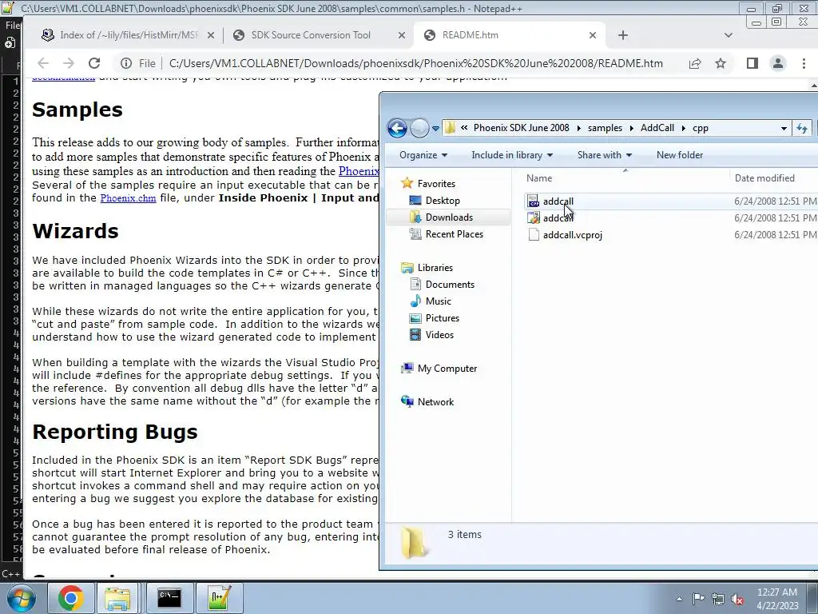Click the Windows Start button

pos(20,598)
